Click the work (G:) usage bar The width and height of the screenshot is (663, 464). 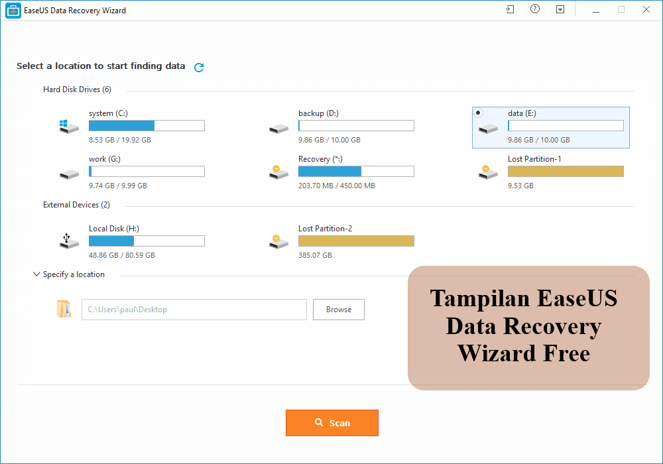point(147,171)
